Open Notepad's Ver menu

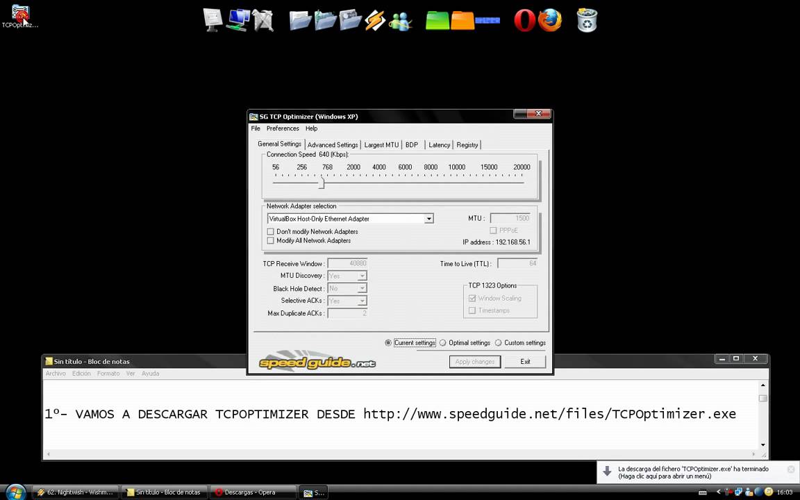point(131,374)
